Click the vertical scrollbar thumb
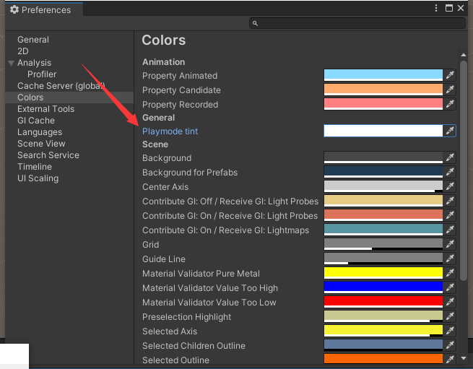 click(x=464, y=170)
